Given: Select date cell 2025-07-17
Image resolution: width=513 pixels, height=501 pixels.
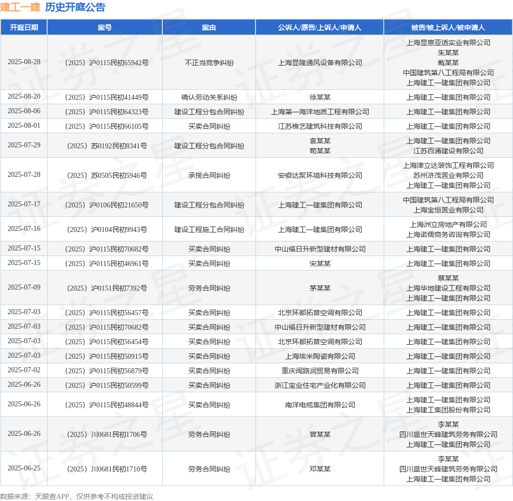Looking at the screenshot, I should coord(24,204).
